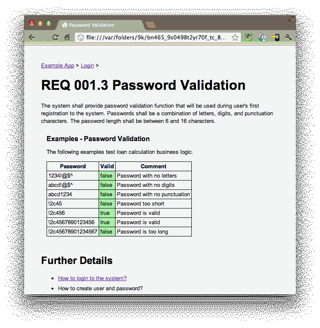
Task: Open the Google Translate extension icon
Action: click(262, 38)
